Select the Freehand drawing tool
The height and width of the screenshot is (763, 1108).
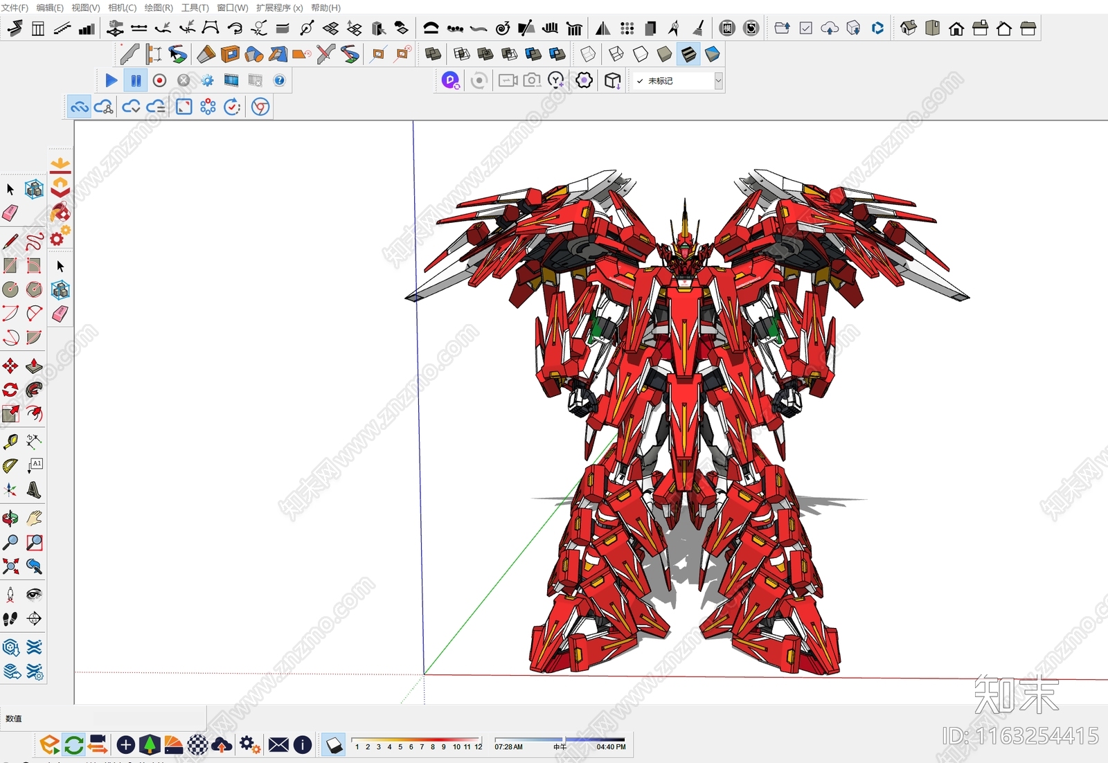coord(34,241)
